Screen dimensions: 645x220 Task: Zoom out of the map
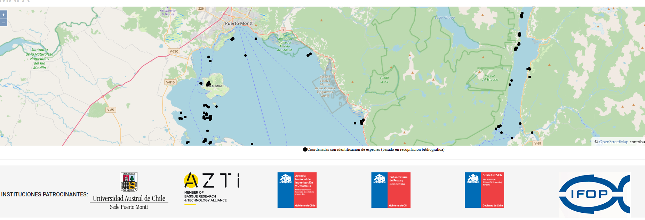point(3,23)
